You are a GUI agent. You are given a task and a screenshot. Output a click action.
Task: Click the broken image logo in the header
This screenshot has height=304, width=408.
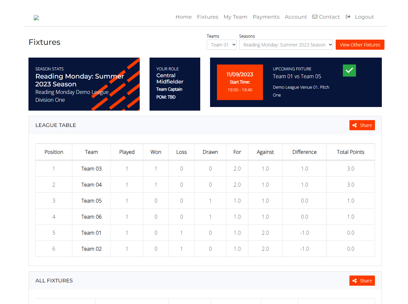pyautogui.click(x=36, y=18)
